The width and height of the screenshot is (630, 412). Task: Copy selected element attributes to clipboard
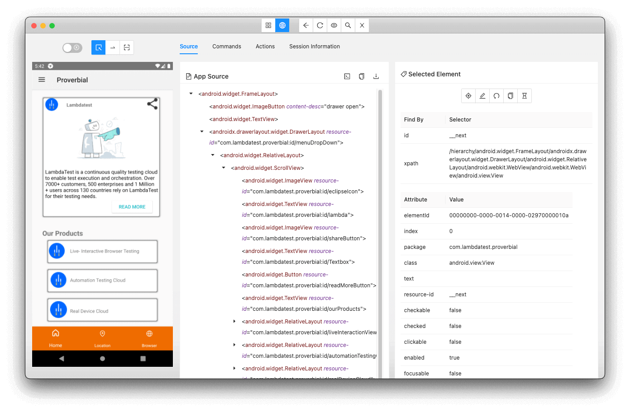510,96
